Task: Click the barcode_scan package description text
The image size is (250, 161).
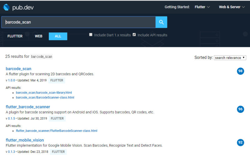Action: [50, 74]
